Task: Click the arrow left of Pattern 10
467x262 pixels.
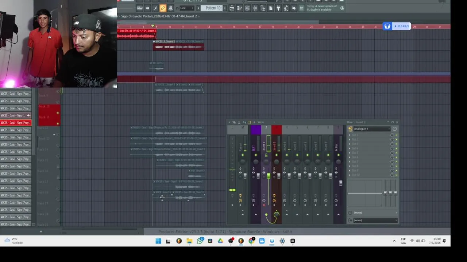Action: pyautogui.click(x=199, y=8)
